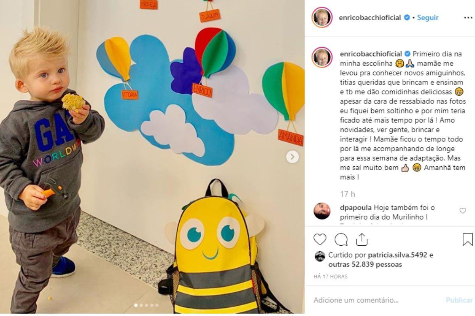Open the three-dot more options menu

468,18
